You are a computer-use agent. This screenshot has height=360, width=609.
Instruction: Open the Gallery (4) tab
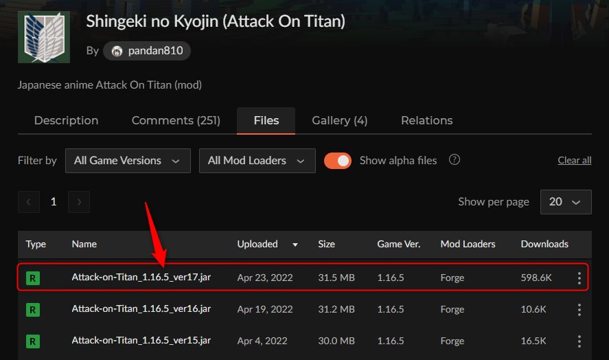339,120
